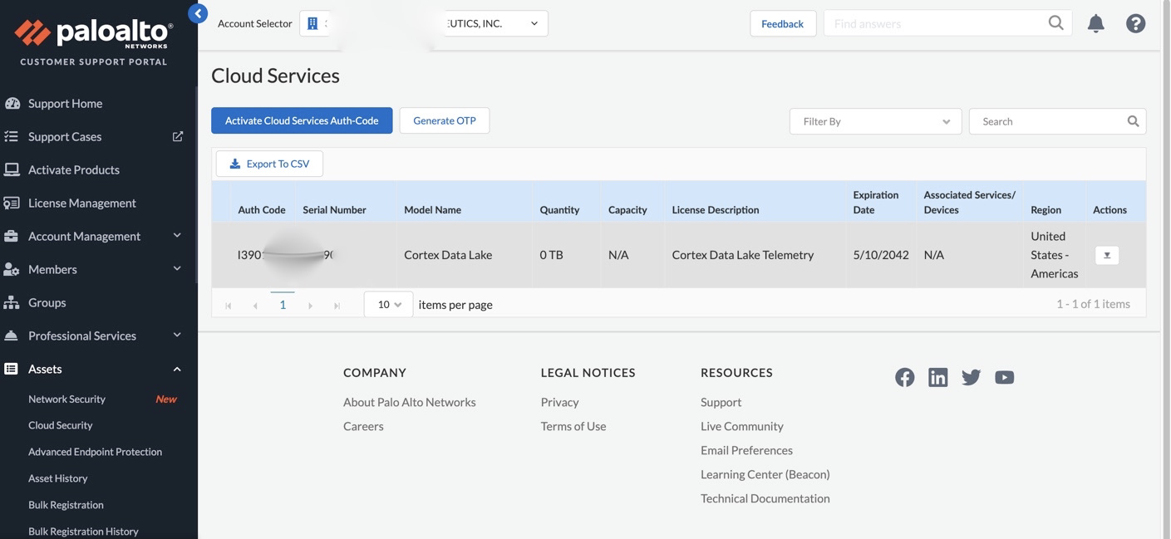Screen dimensions: 1171x539
Task: Click the Find answers search field
Action: pos(936,23)
